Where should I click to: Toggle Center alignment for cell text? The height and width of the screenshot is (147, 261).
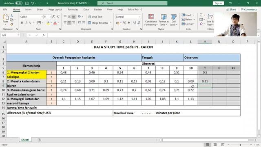(69, 23)
